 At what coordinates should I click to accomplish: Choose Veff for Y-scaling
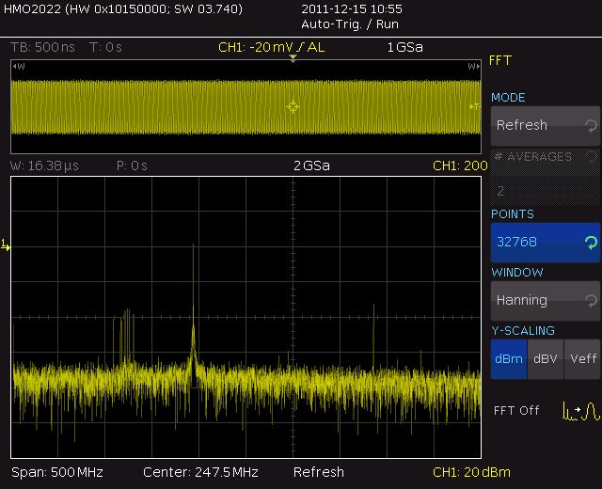click(582, 359)
